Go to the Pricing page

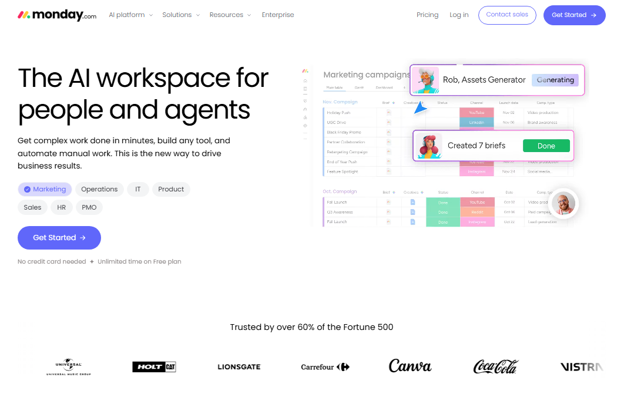point(427,15)
